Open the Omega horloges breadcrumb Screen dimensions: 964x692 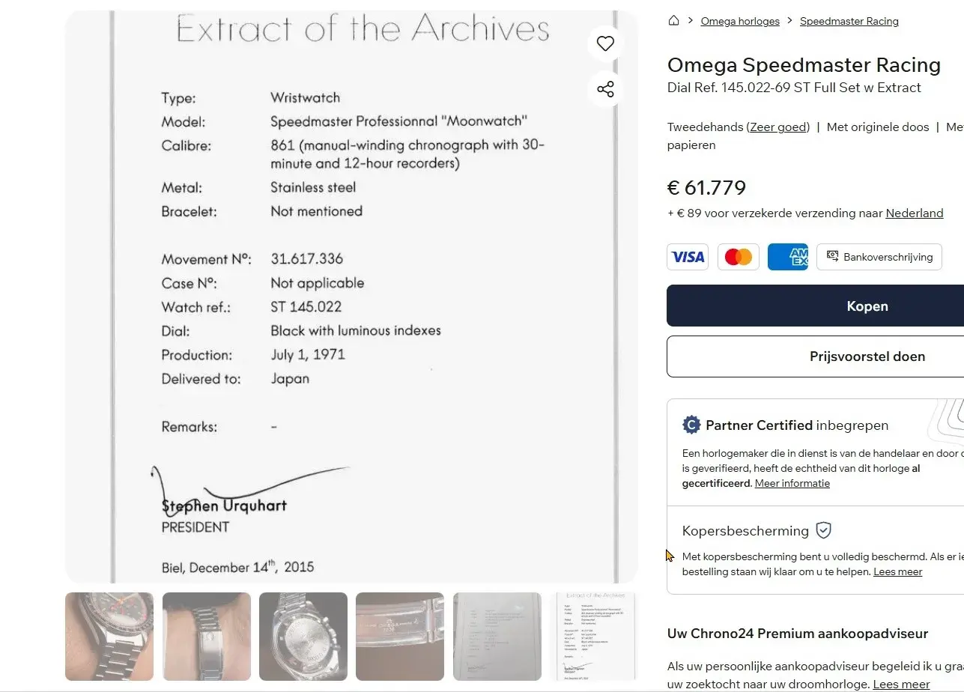(x=740, y=21)
